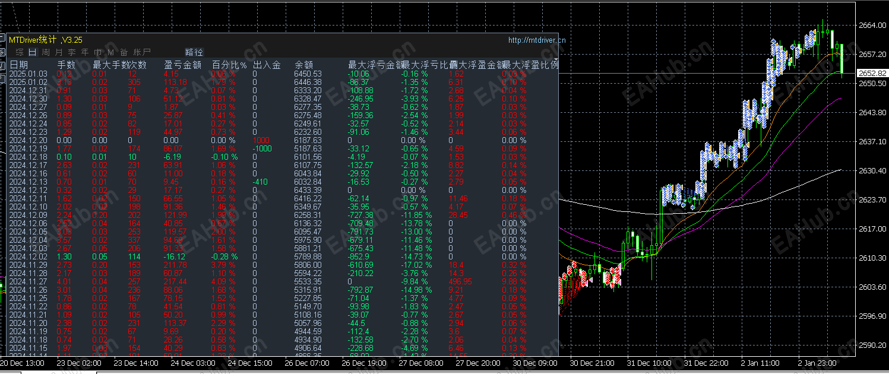Screen dimensions: 889x374
Task: Click the 百分比% column header
Action: click(229, 64)
